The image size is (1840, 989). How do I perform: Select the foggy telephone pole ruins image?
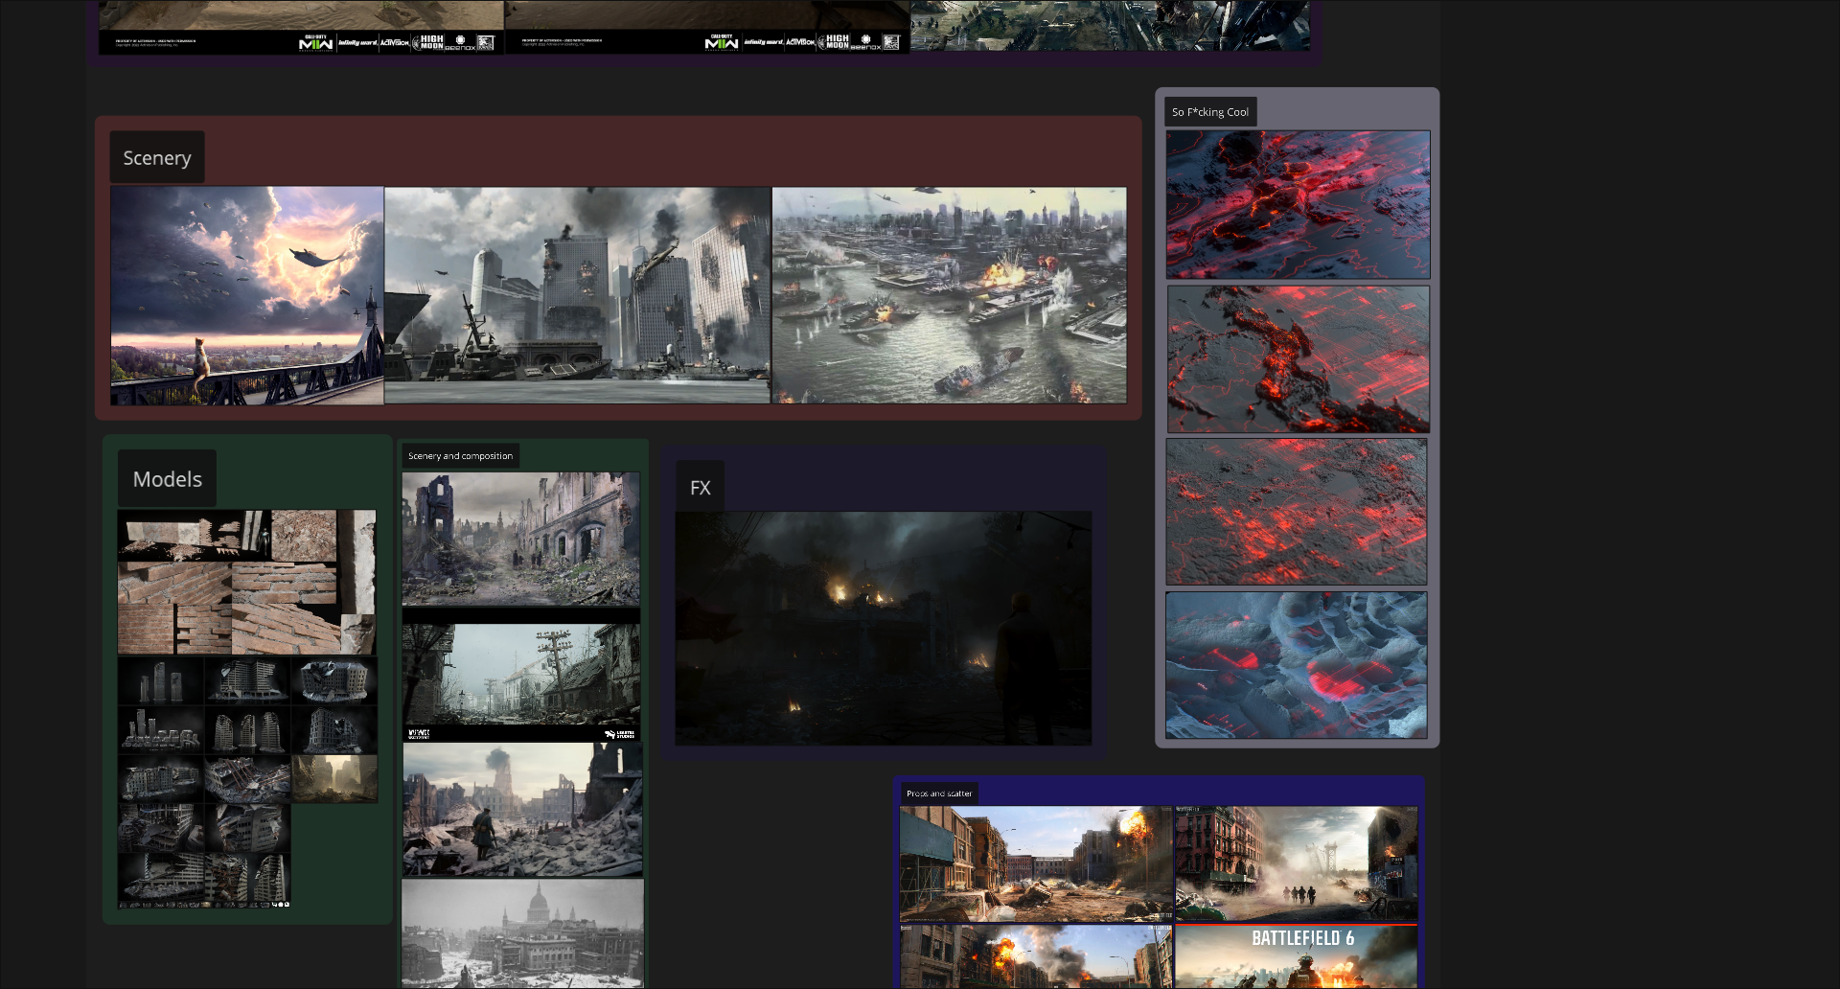tap(521, 682)
